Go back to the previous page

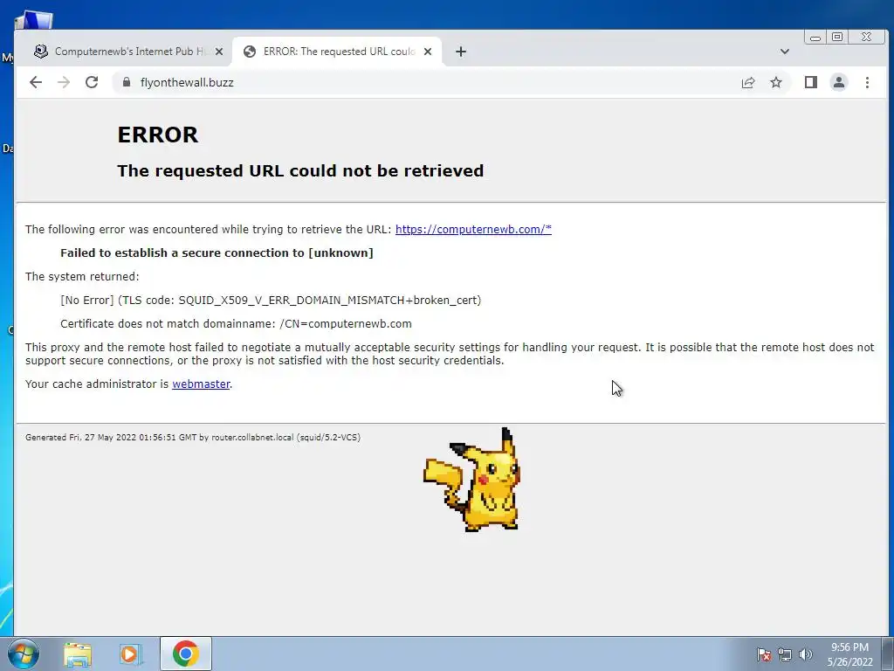(35, 82)
